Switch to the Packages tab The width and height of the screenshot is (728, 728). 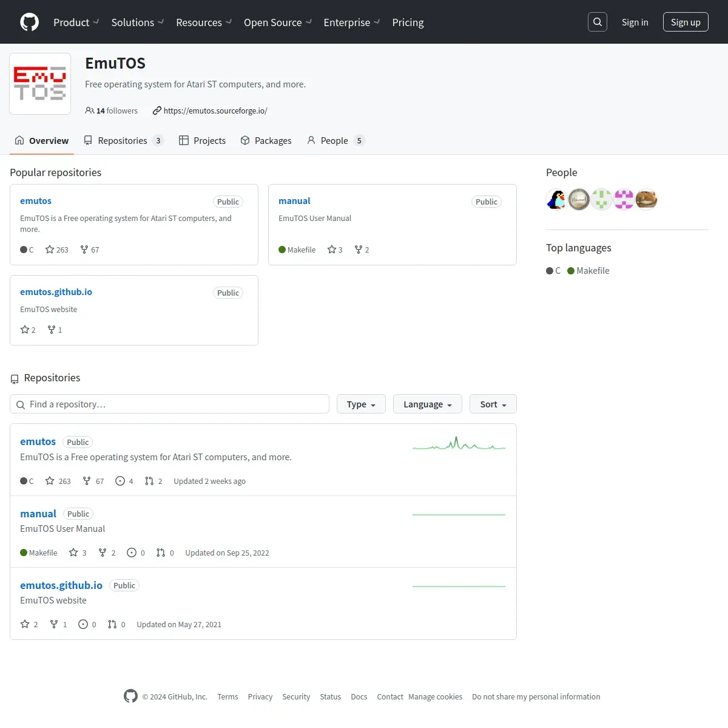[x=266, y=140]
